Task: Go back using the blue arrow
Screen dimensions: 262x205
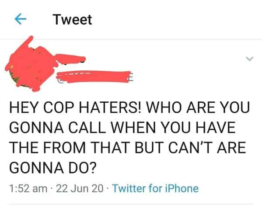Action: (21, 19)
